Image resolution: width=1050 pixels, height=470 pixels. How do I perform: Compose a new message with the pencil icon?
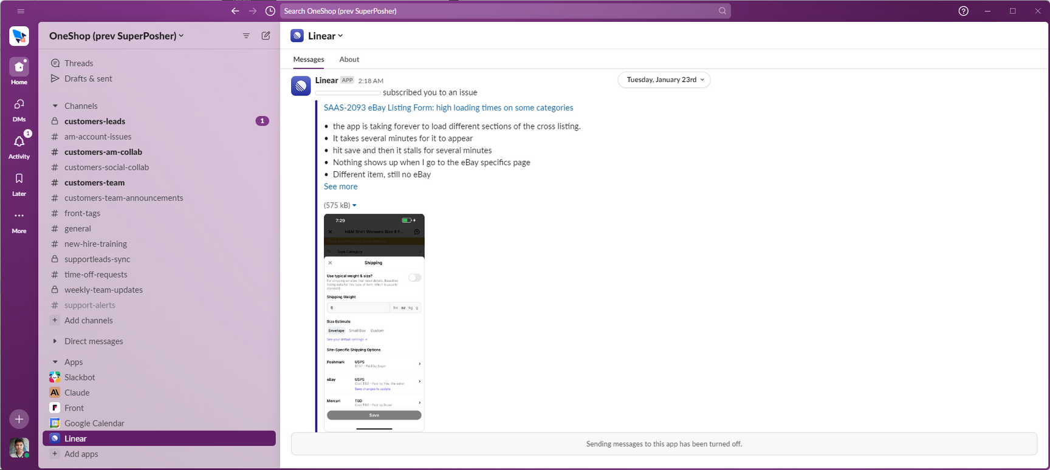pyautogui.click(x=266, y=36)
